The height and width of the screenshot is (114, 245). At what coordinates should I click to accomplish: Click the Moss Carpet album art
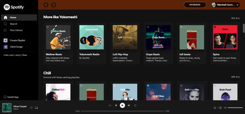tap(7, 108)
